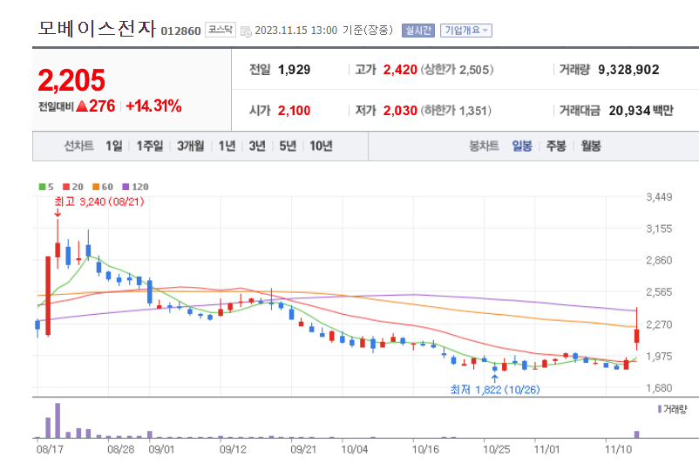
Task: Switch to 주봉 candlestick chart
Action: 556,146
